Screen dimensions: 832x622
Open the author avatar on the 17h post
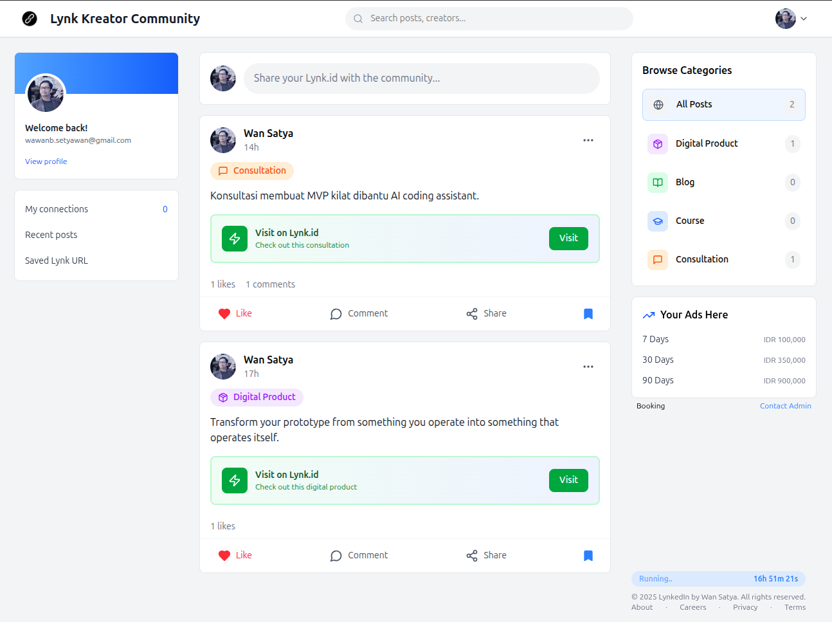coord(223,367)
